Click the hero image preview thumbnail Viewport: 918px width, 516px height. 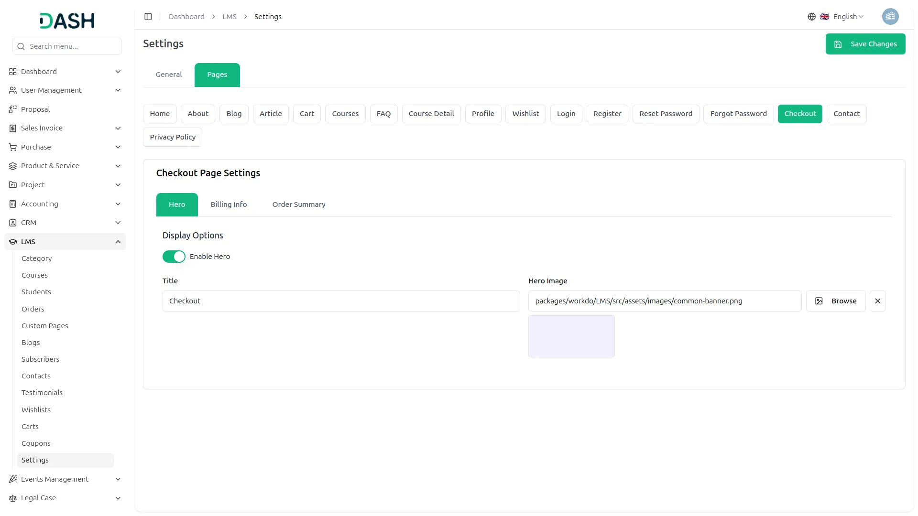pyautogui.click(x=571, y=336)
